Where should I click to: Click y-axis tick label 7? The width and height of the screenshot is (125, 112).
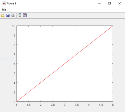pyautogui.click(x=14, y=54)
